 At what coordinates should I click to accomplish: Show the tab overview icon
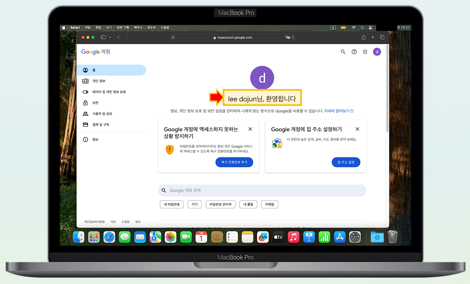[382, 37]
